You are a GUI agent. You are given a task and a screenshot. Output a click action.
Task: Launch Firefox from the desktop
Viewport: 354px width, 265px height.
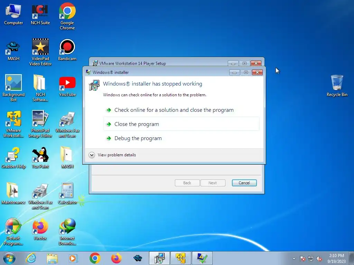pos(40,229)
